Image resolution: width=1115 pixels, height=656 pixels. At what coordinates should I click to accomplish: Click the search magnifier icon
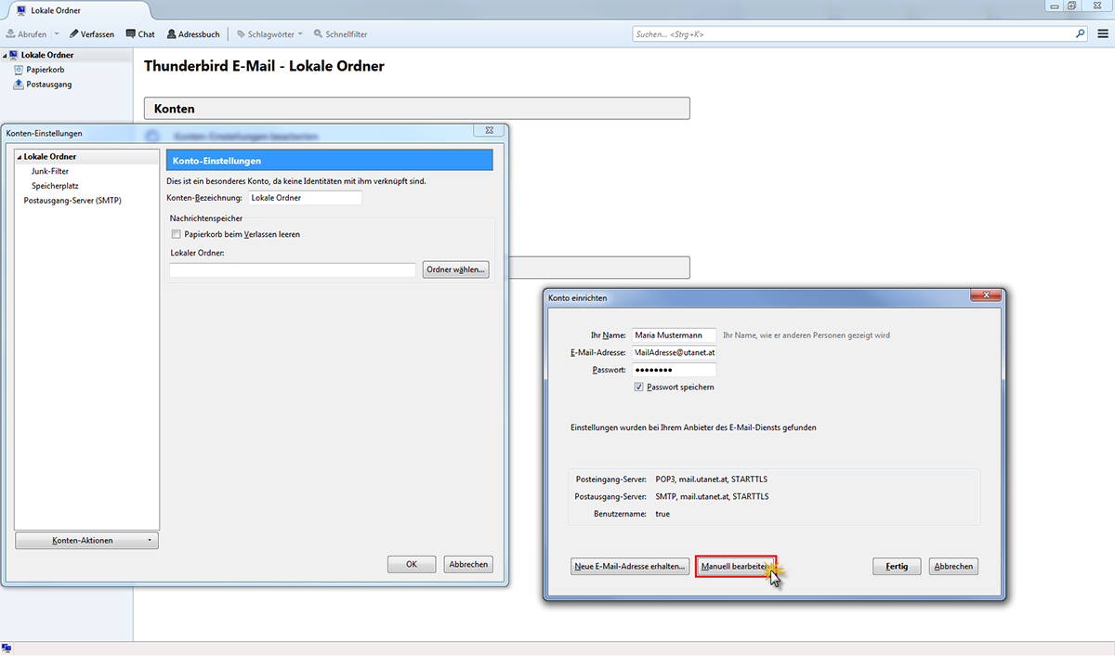[x=1081, y=33]
